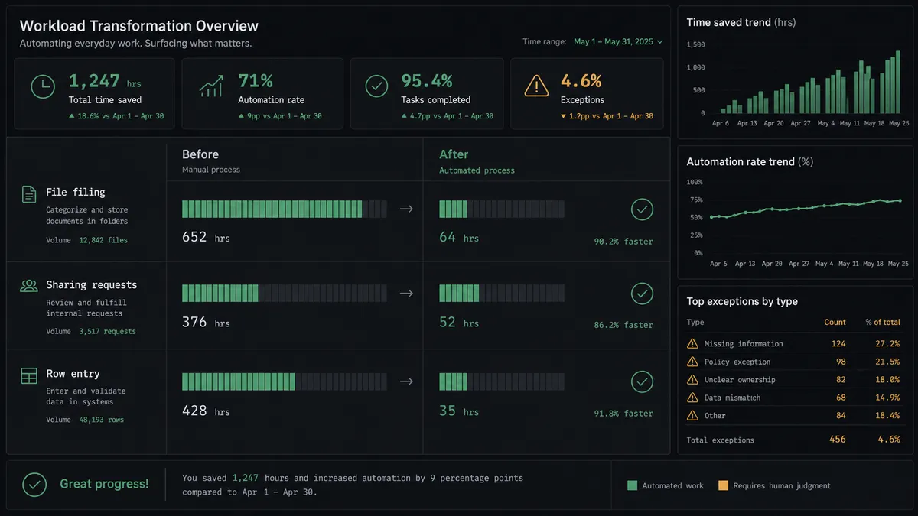The height and width of the screenshot is (516, 918).
Task: Click the clock icon beside Total time saved
Action: click(x=43, y=86)
